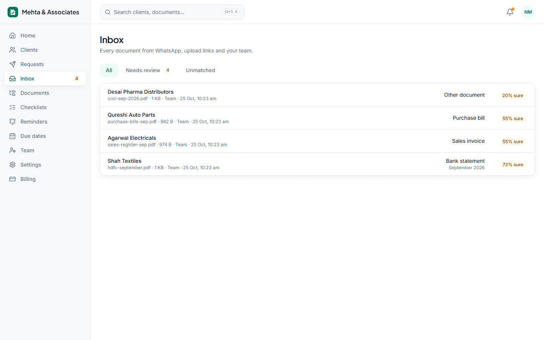544x340 pixels.
Task: Switch to the All tab
Action: click(109, 70)
